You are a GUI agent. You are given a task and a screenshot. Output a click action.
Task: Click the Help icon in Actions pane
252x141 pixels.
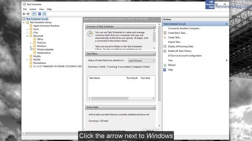tap(165, 70)
